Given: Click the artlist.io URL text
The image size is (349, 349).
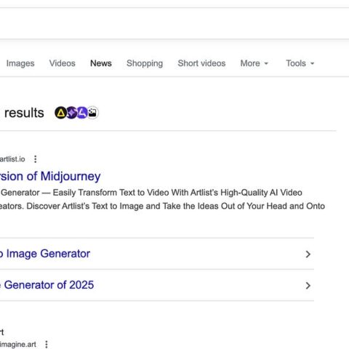Looking at the screenshot, I should coord(12,159).
